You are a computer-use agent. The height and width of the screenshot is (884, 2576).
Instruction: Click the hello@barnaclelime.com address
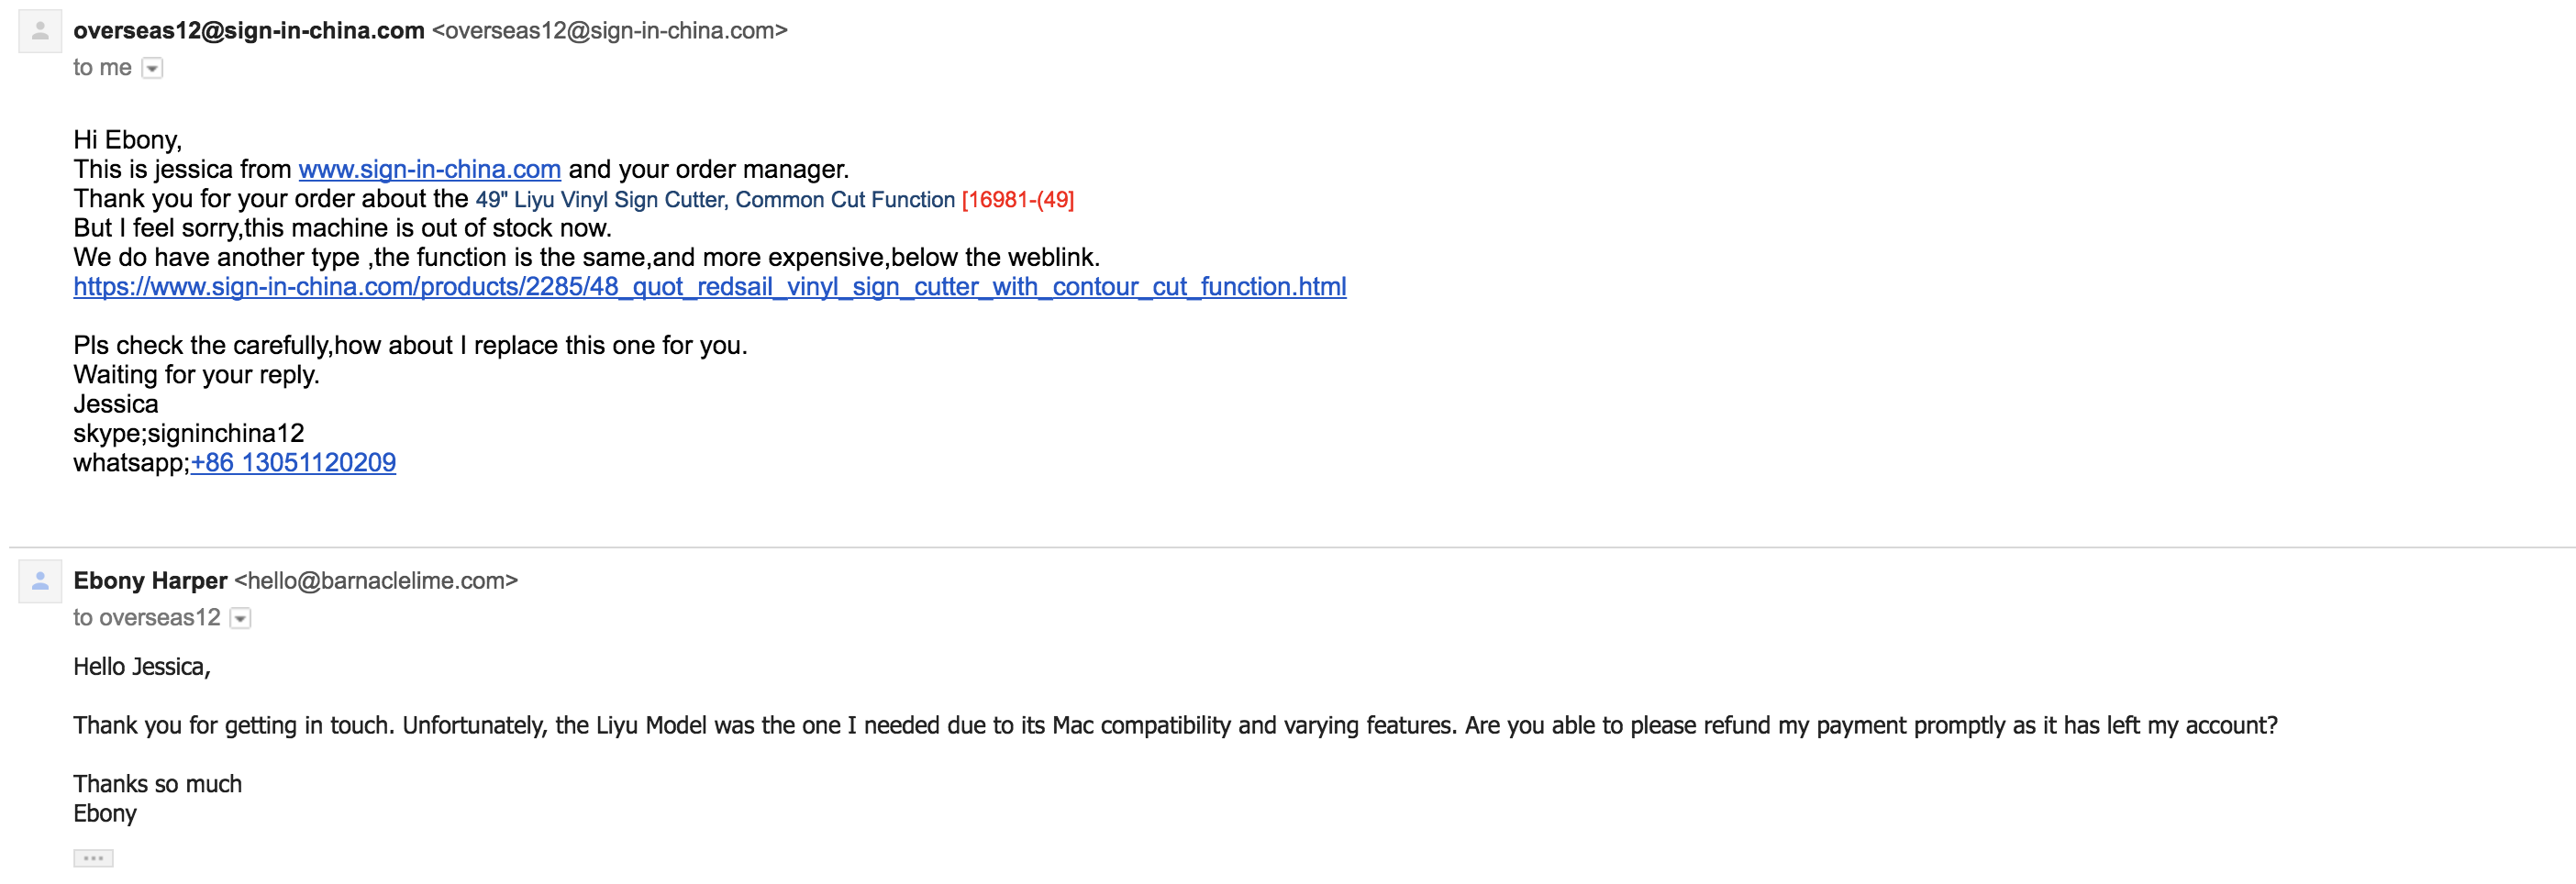click(376, 581)
